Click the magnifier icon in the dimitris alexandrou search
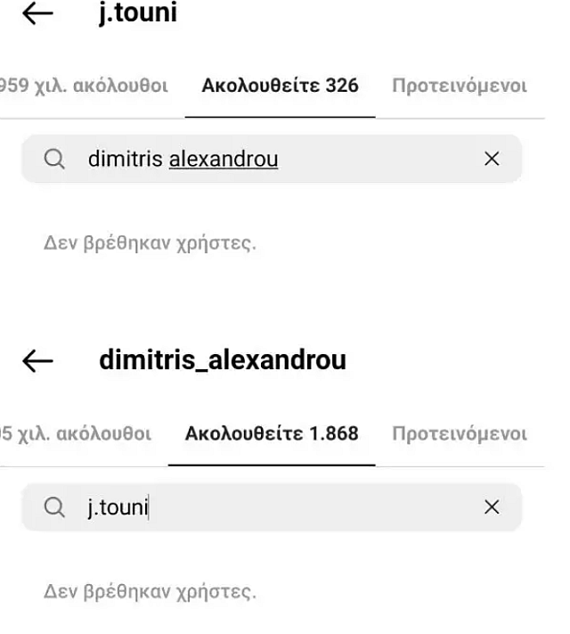Image resolution: width=570 pixels, height=634 pixels. (54, 160)
